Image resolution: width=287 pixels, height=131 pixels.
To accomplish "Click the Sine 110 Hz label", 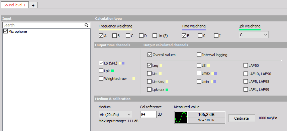I will 206,120.
